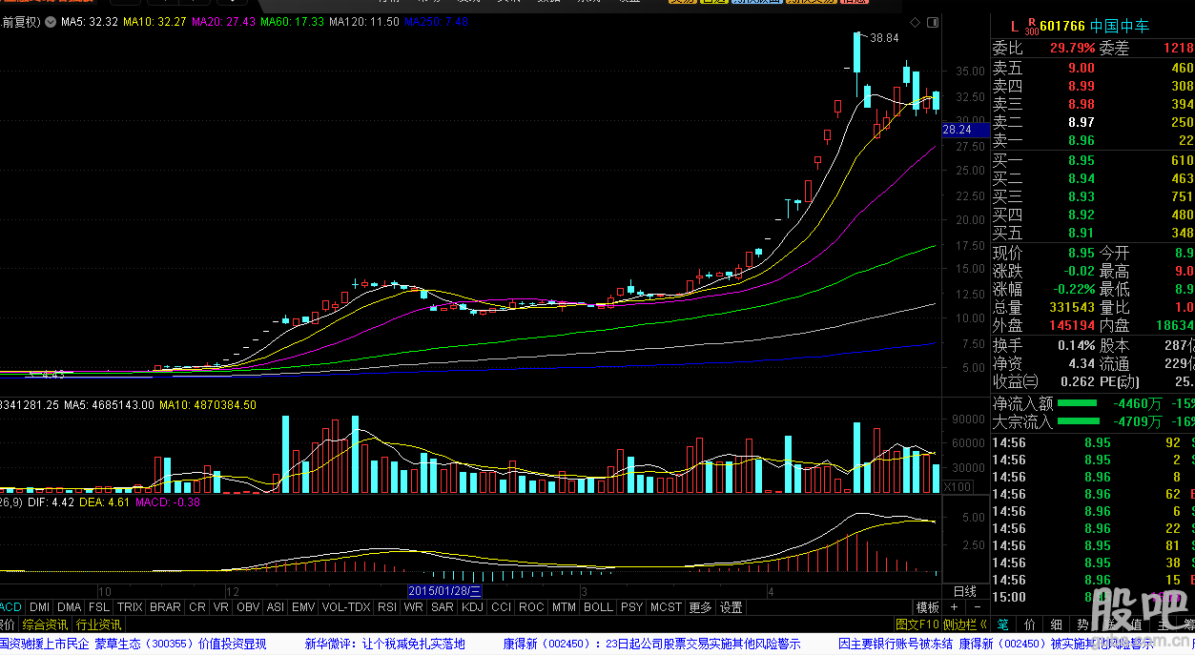Select the 细 details tab in side panel

1056,624
